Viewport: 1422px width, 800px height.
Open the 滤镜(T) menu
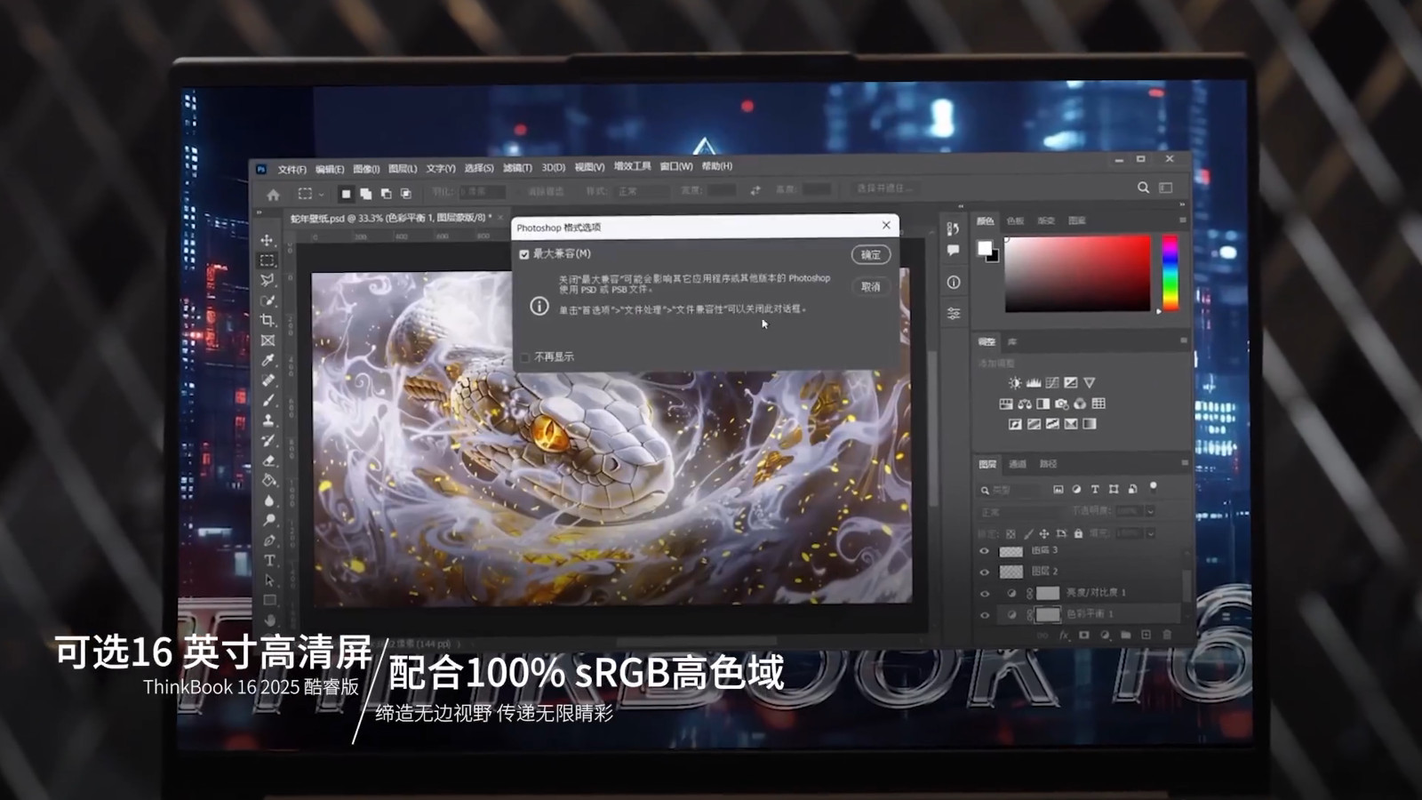[x=517, y=167]
